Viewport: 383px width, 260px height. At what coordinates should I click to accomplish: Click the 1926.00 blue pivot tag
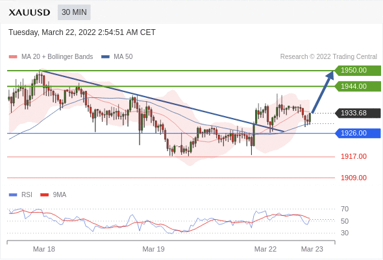point(358,133)
